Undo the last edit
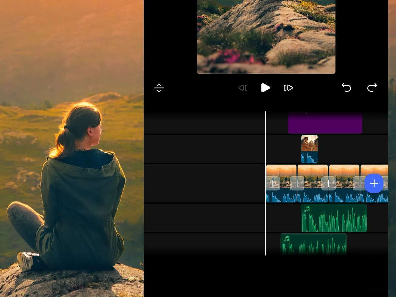The width and height of the screenshot is (396, 297). pos(346,87)
